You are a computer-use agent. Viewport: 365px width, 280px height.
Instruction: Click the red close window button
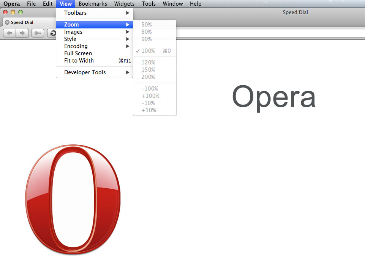point(5,12)
